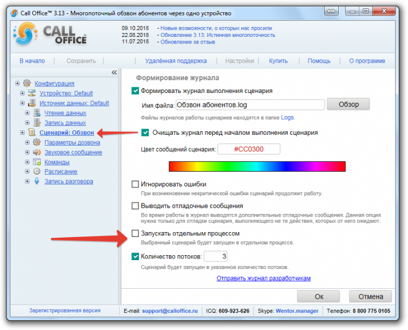Click the Чтение данных icon
The image size is (408, 330).
(37, 113)
